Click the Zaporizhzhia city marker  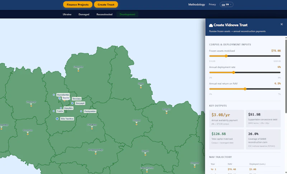point(147,172)
